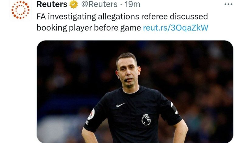Click the Nike swoosh on the referee's shirt
Screen dimensions: 237x143
click(121, 105)
